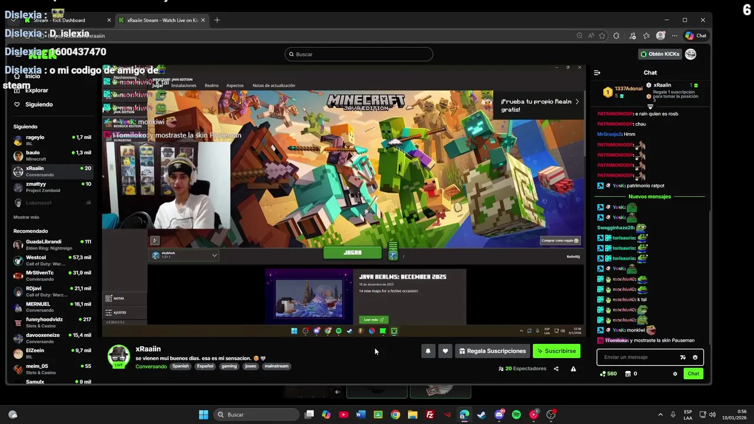Viewport: 754px width, 424px height.
Task: Open browser extensions puzzle icon
Action: pos(616,36)
